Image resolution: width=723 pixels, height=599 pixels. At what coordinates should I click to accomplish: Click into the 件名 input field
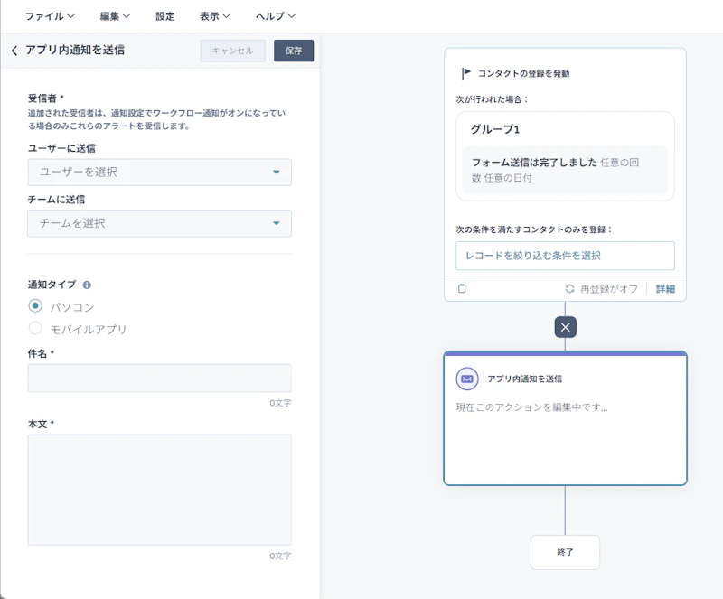click(x=160, y=379)
